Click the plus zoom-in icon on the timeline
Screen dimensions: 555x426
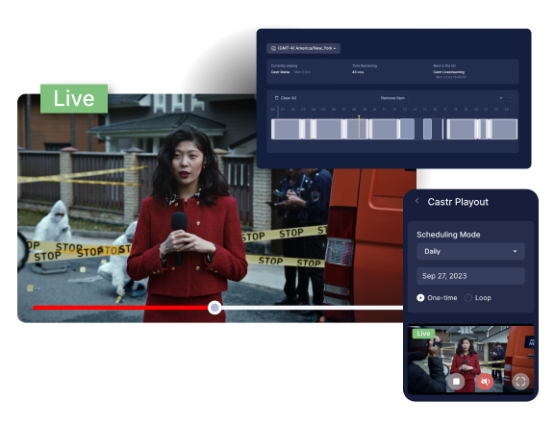[x=501, y=98]
